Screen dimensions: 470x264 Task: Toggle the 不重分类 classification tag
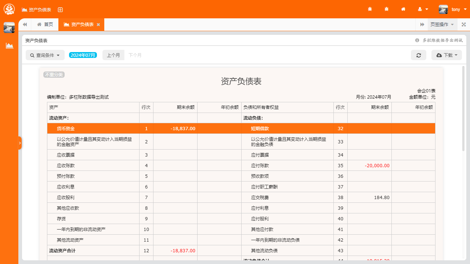(x=54, y=74)
